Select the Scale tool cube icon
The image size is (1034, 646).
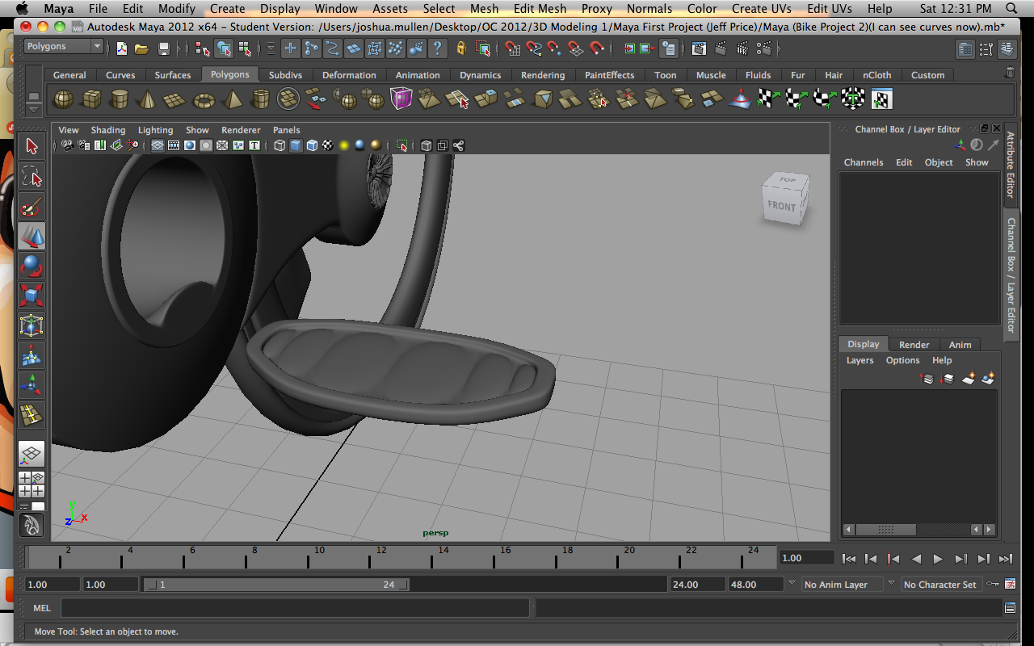(x=32, y=296)
